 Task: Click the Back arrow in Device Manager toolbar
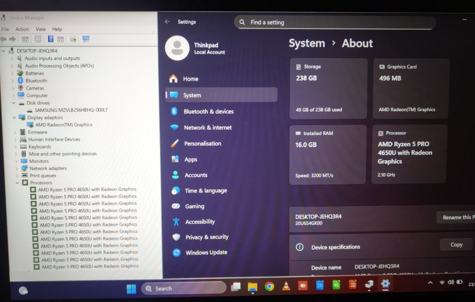pyautogui.click(x=3, y=39)
